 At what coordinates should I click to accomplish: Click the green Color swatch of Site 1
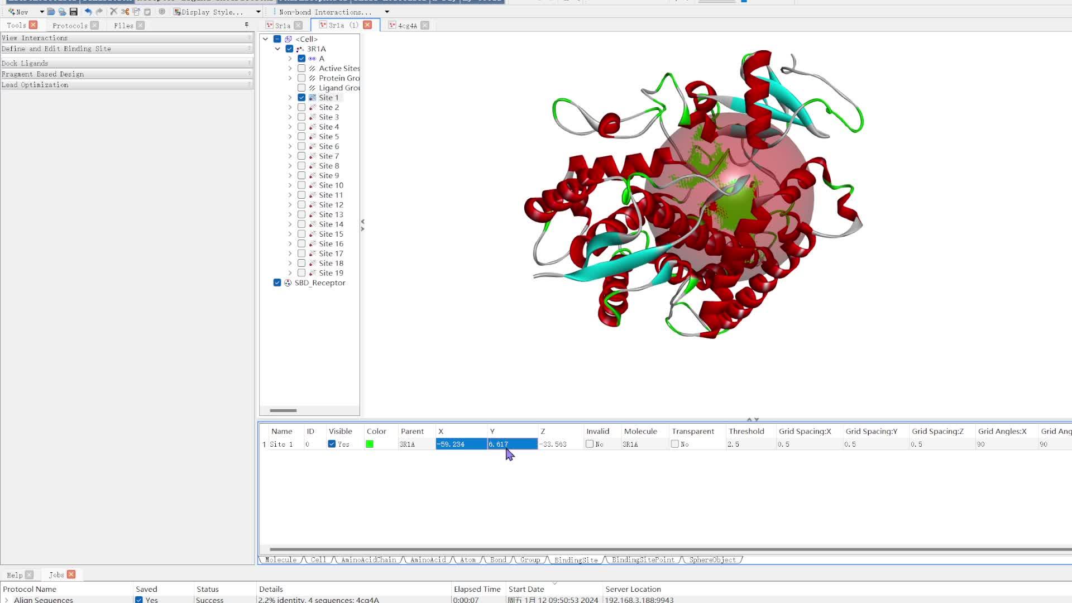(370, 444)
